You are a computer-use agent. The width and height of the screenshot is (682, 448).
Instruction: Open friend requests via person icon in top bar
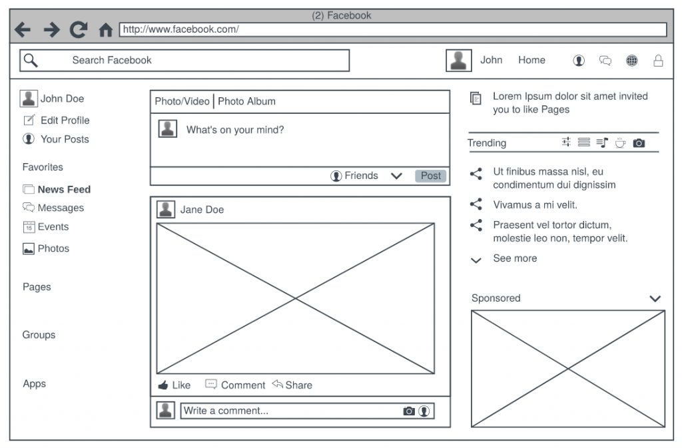(x=579, y=60)
